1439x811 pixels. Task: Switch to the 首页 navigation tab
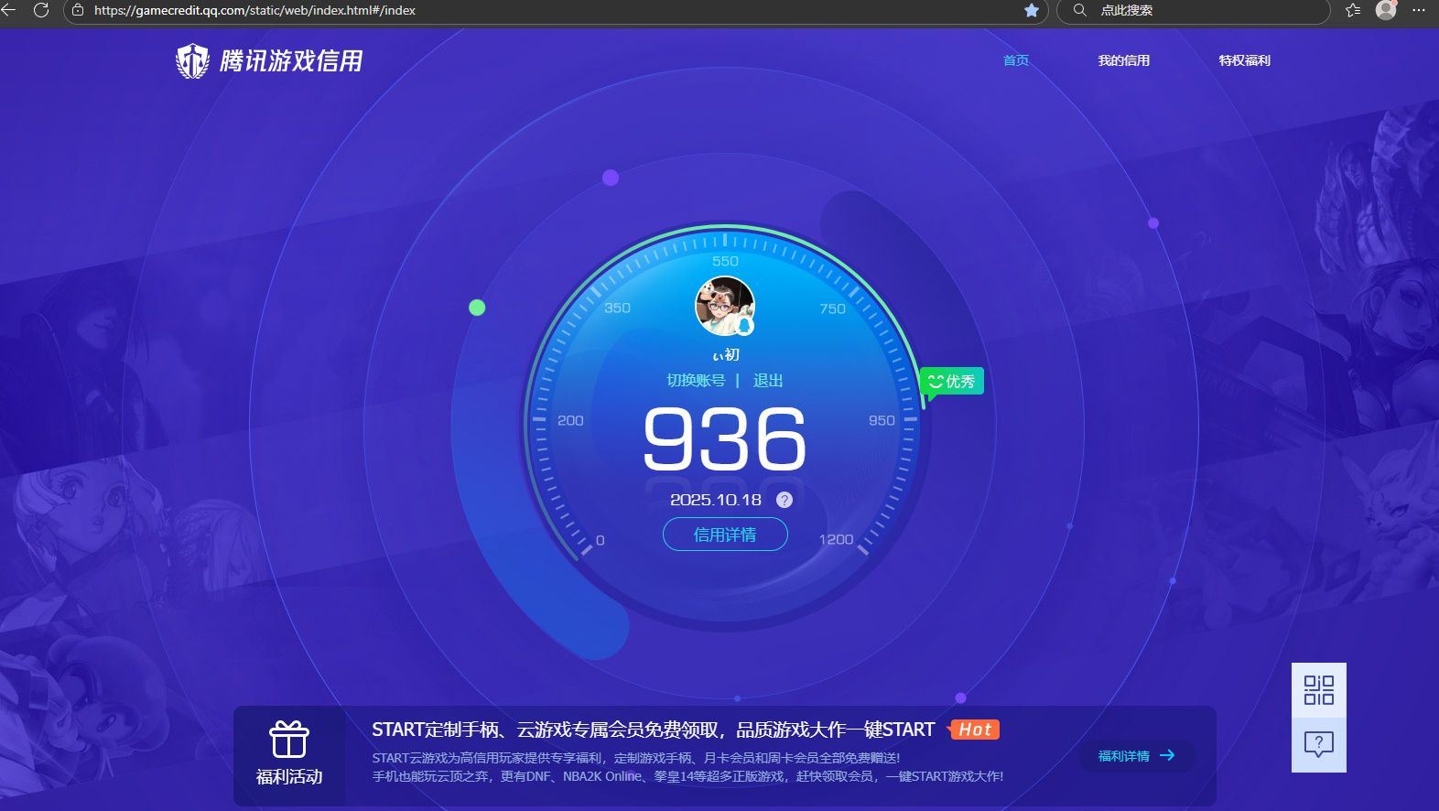[1016, 60]
